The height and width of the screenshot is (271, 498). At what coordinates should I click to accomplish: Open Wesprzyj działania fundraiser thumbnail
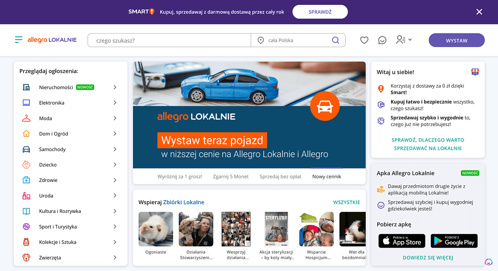click(x=236, y=229)
